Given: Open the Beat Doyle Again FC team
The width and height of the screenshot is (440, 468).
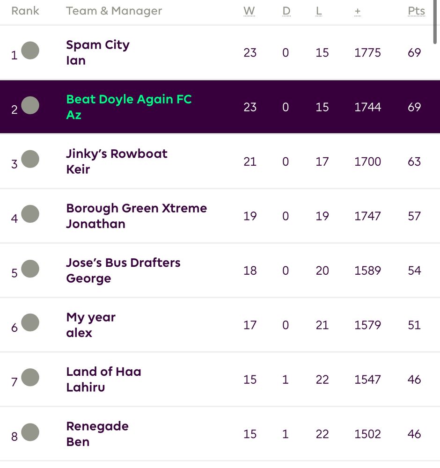Looking at the screenshot, I should [x=129, y=99].
